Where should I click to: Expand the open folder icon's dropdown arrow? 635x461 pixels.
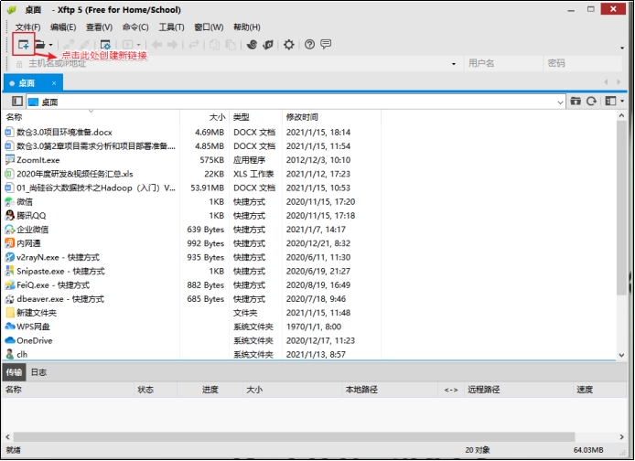click(50, 45)
